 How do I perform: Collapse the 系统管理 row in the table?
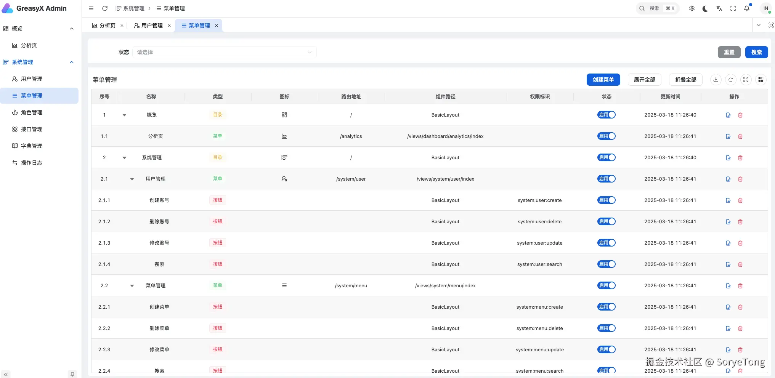(124, 158)
